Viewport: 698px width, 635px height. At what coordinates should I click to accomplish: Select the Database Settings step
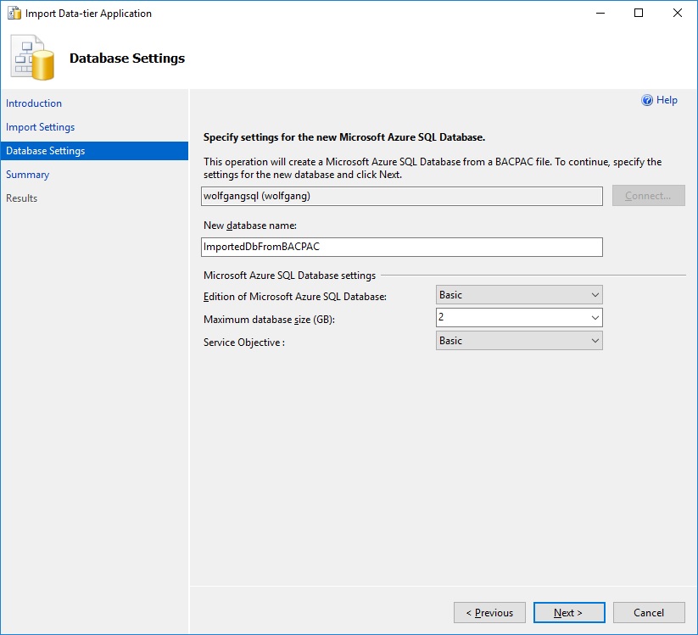coord(47,150)
